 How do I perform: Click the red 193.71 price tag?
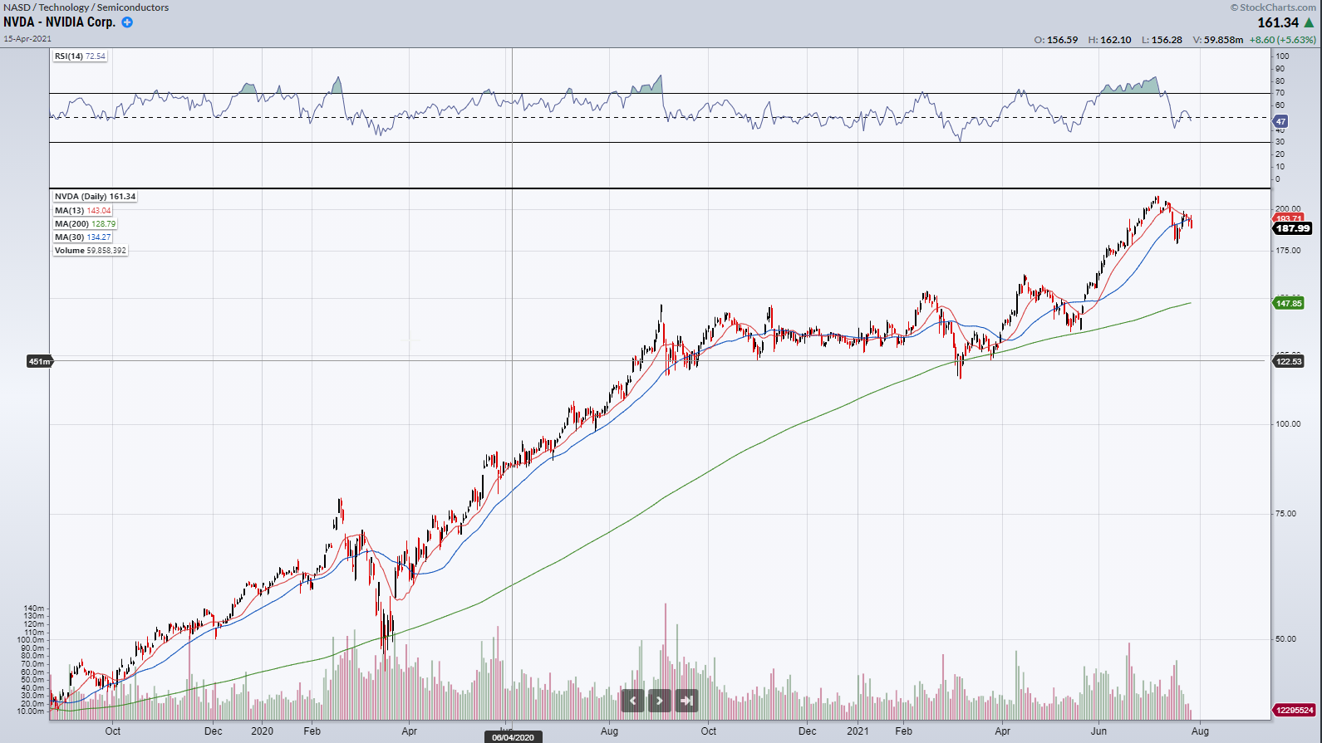pyautogui.click(x=1289, y=218)
